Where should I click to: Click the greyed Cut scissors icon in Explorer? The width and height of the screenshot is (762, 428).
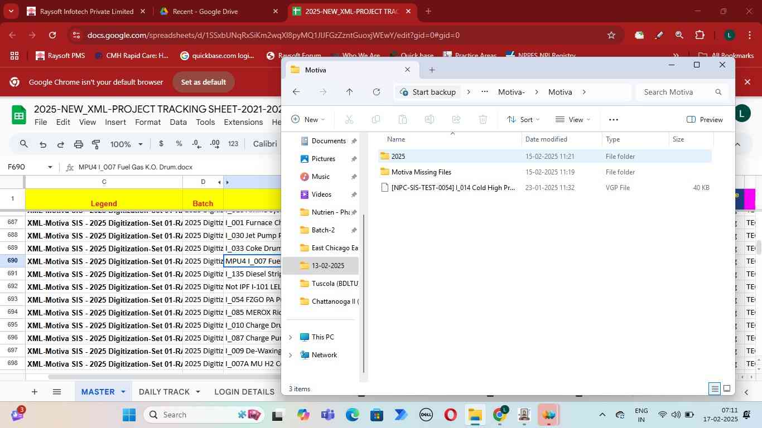coord(349,119)
